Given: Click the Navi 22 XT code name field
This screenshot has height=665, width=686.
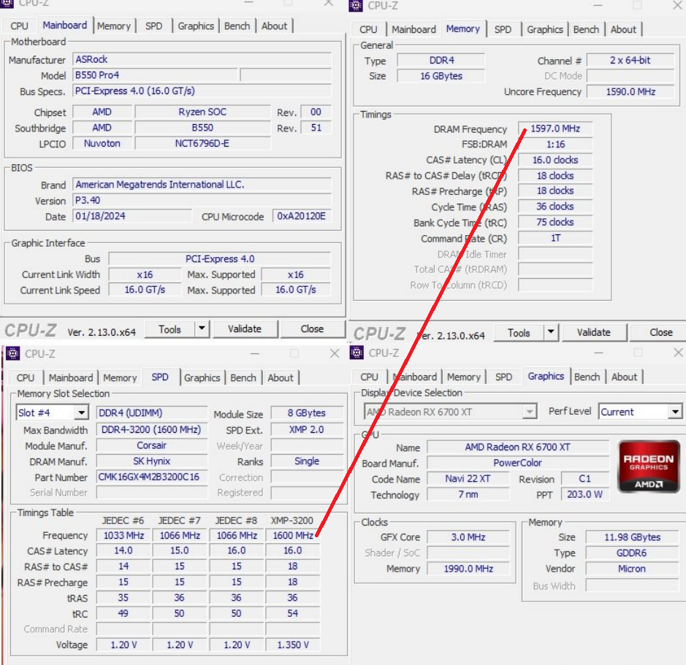Looking at the screenshot, I should point(468,478).
